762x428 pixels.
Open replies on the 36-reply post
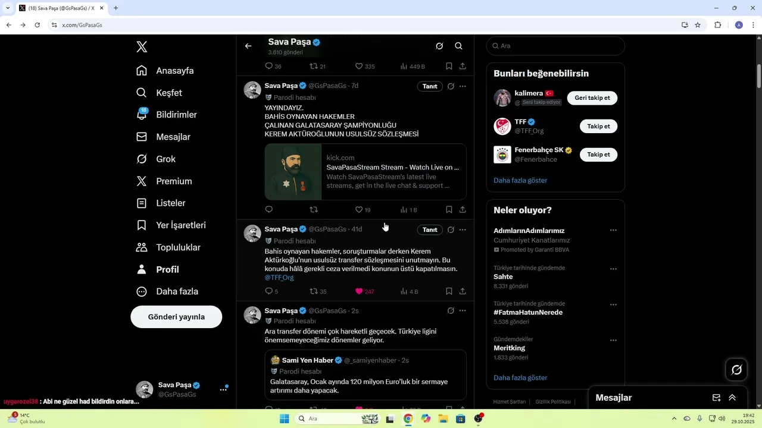click(273, 67)
